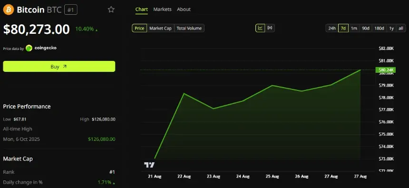This screenshot has width=409, height=188.
Task: Set chart range to 90d
Action: [x=365, y=28]
